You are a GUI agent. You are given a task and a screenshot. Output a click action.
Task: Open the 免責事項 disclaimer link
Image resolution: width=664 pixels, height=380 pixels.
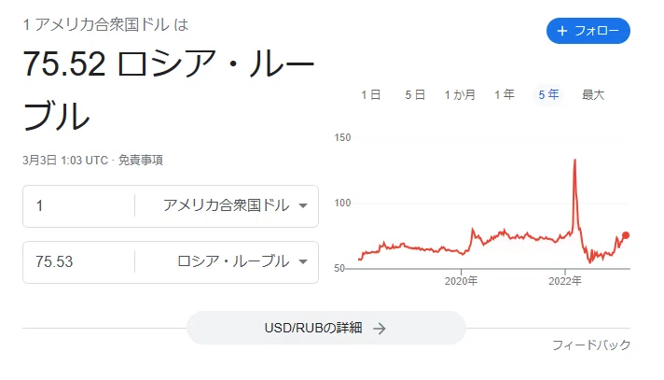(x=140, y=161)
